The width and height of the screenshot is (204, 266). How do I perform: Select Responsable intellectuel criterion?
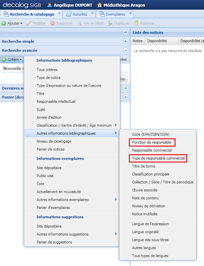pyautogui.click(x=72, y=101)
